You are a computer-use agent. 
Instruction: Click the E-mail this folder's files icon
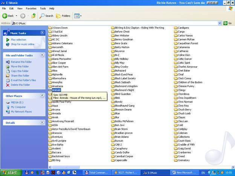coord(8,80)
